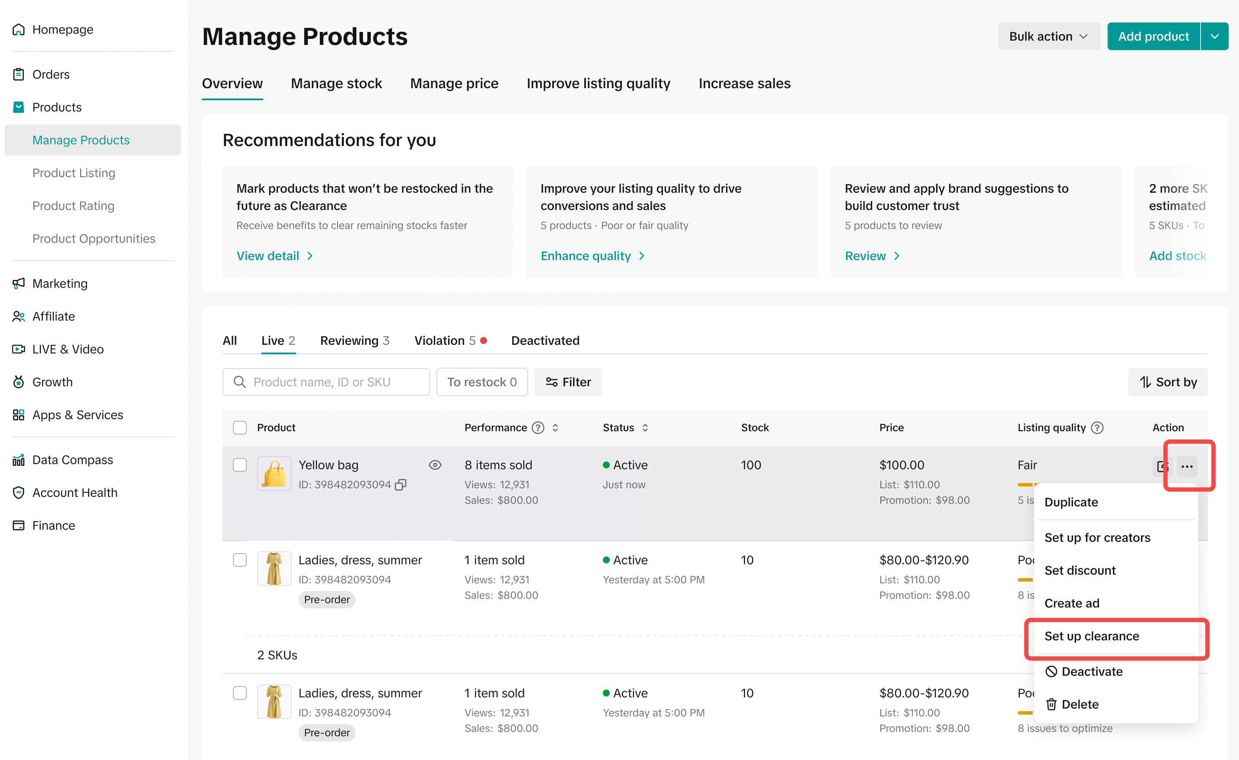The width and height of the screenshot is (1239, 760).
Task: Toggle Yellow bag visibility eye icon
Action: point(435,465)
